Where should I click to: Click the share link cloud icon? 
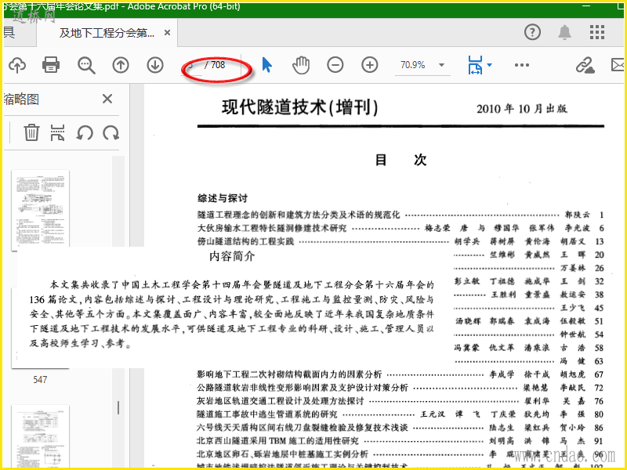(585, 65)
